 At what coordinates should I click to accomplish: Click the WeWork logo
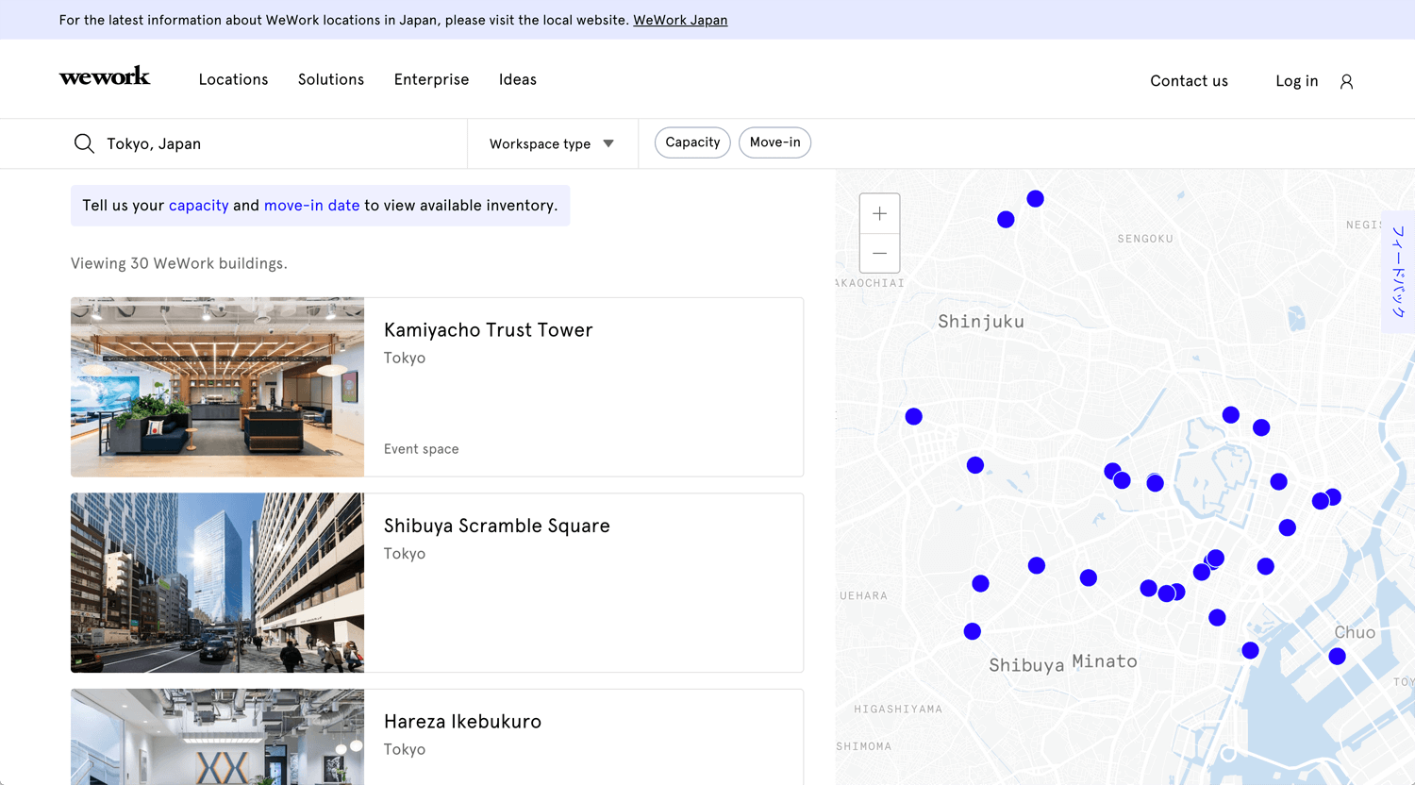tap(105, 76)
